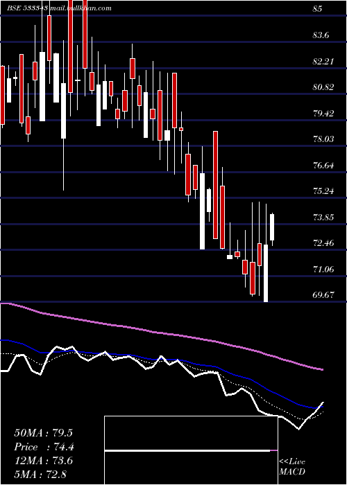This screenshot has height=485, width=347.
Task: Click the 79.42 price axis label
Action: pos(324,114)
